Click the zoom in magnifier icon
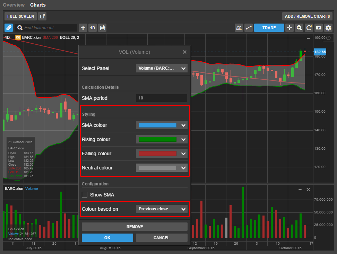Viewport: 337px width, 254px height. tap(299, 28)
